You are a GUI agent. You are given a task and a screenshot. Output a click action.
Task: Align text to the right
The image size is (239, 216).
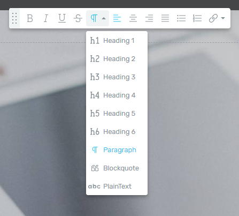(149, 18)
